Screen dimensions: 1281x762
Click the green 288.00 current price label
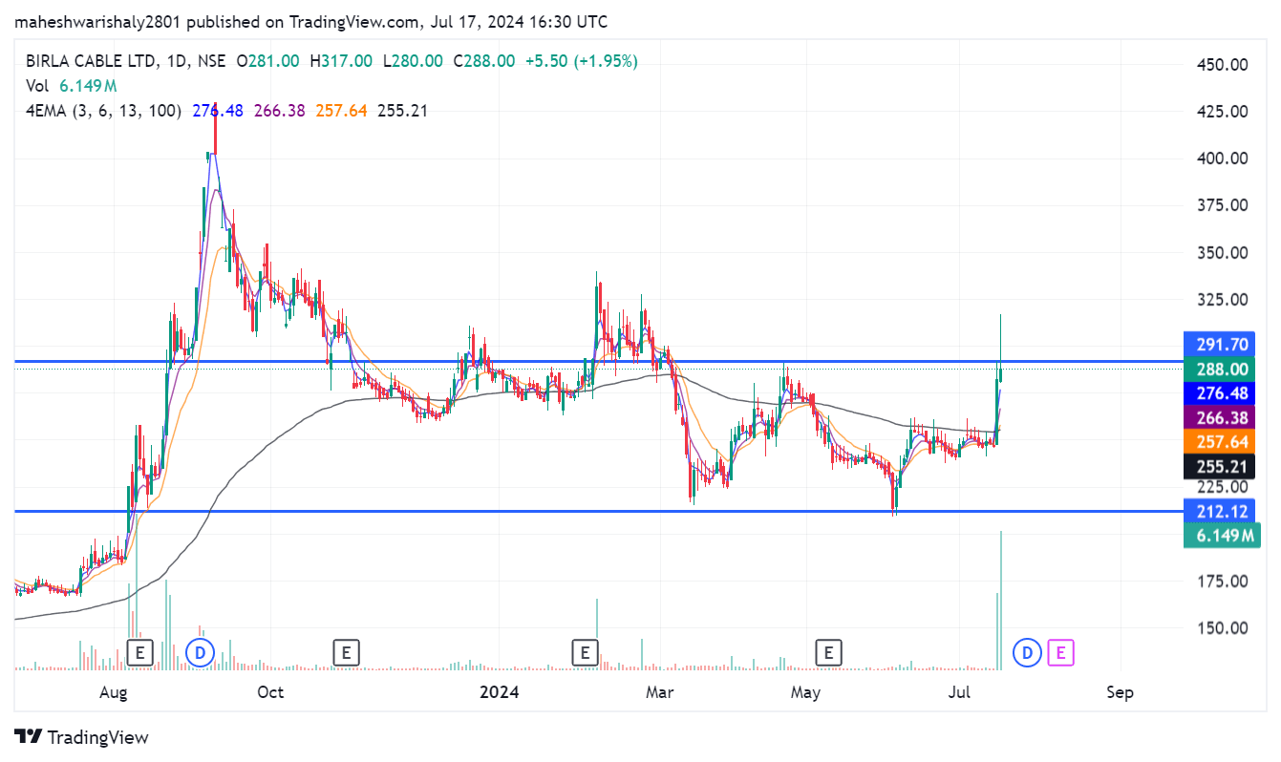coord(1222,369)
